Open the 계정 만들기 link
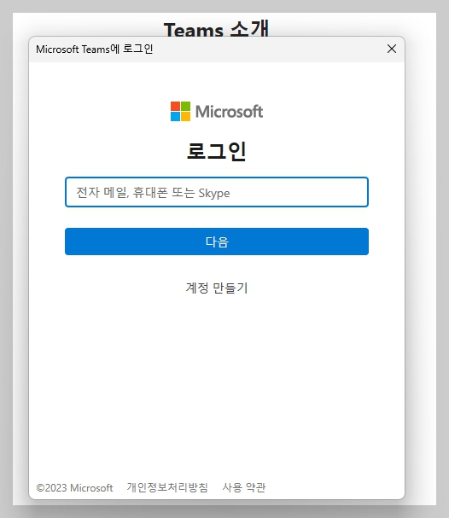Image resolution: width=449 pixels, height=518 pixels. 217,288
